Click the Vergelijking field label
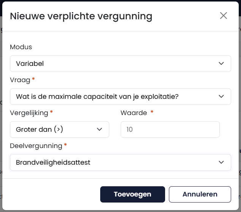The height and width of the screenshot is (212, 241). [x=29, y=113]
